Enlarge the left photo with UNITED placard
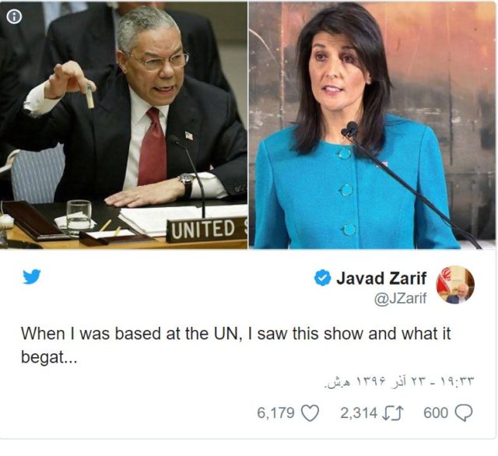The image size is (498, 456). click(124, 125)
